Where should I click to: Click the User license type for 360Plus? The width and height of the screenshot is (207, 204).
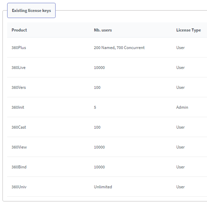[180, 48]
